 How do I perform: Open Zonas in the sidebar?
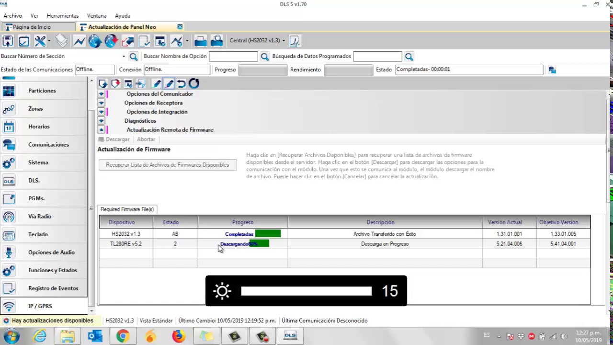tap(44, 109)
